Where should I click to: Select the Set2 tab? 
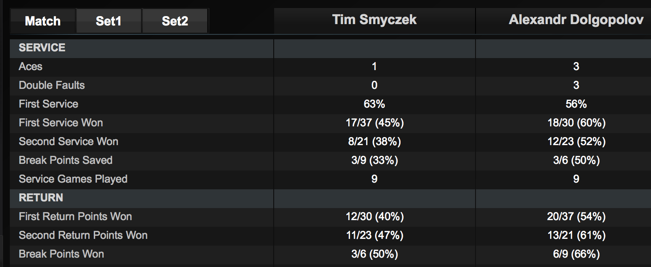click(x=175, y=21)
